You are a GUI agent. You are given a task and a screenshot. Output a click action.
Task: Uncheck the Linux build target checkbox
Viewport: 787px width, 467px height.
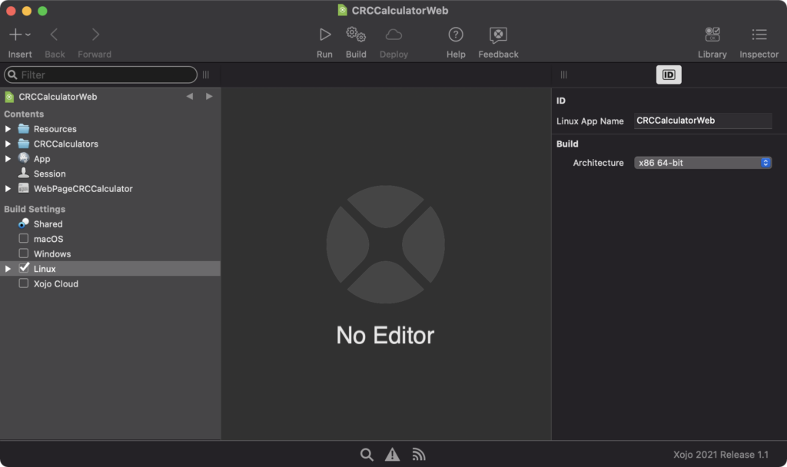24,268
